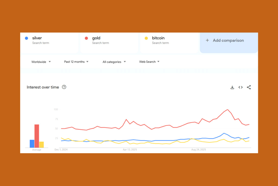Click the blue dot for silver search term

pyautogui.click(x=26, y=38)
